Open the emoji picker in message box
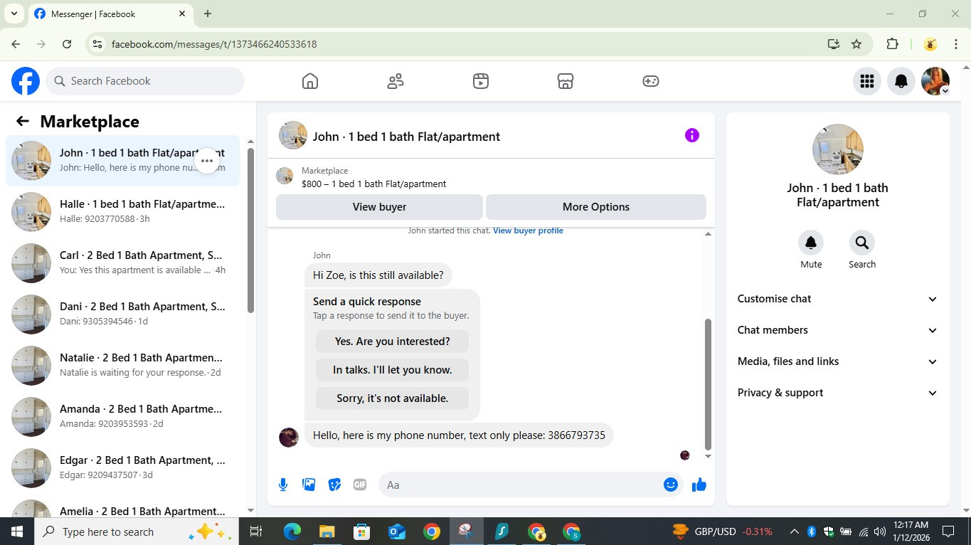971x545 pixels. 670,485
